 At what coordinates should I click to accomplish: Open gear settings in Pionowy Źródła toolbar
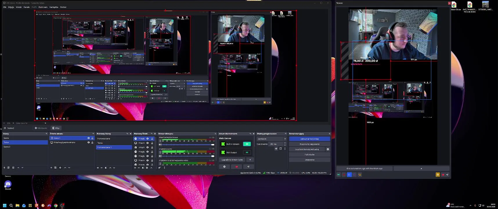147,167
